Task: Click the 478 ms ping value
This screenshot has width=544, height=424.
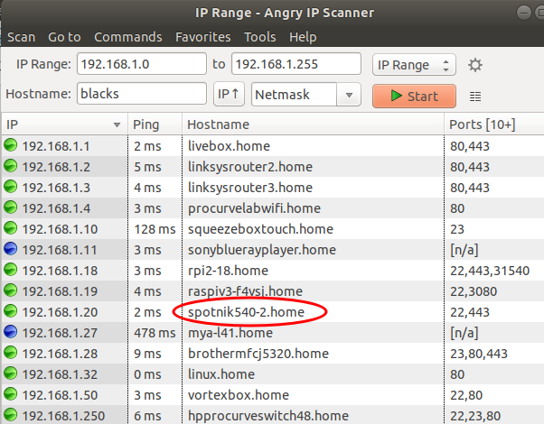Action: [x=155, y=333]
